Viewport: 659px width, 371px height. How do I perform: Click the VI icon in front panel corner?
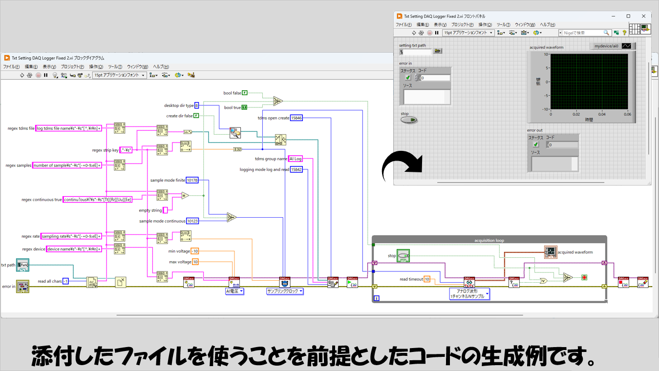(x=646, y=29)
